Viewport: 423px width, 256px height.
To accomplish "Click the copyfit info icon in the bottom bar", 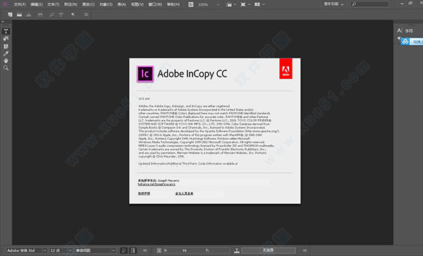I will [159, 250].
